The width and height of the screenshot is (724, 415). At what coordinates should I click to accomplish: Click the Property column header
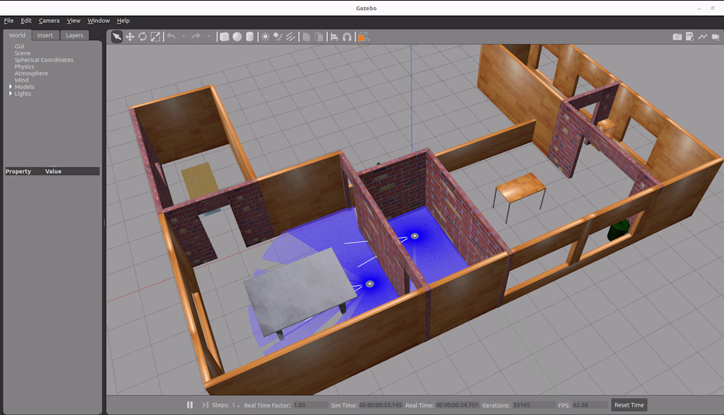(x=18, y=171)
